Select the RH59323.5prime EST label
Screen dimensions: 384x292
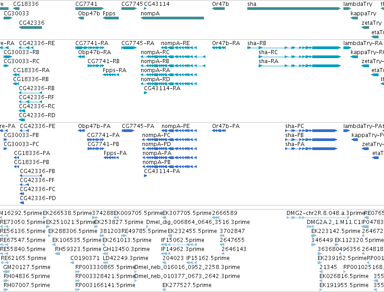(x=78, y=249)
